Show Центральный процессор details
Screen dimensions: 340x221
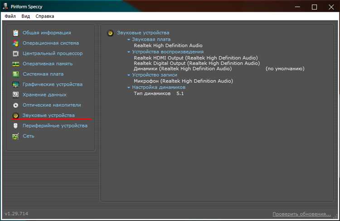53,54
